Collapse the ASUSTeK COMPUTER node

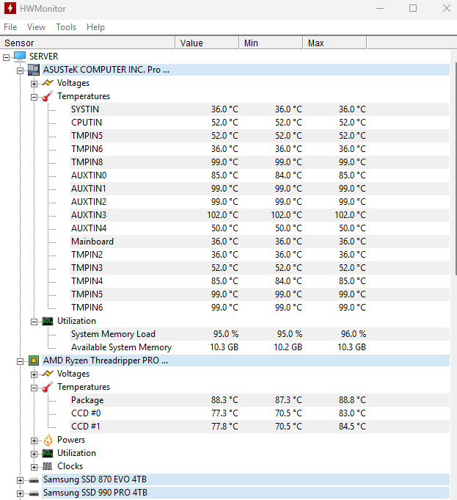click(20, 70)
